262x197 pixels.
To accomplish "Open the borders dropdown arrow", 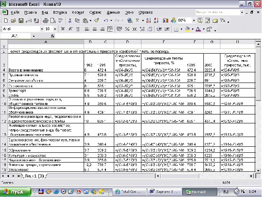I will [181, 29].
